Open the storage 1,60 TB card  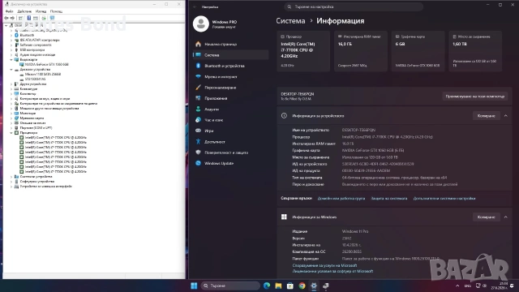475,51
